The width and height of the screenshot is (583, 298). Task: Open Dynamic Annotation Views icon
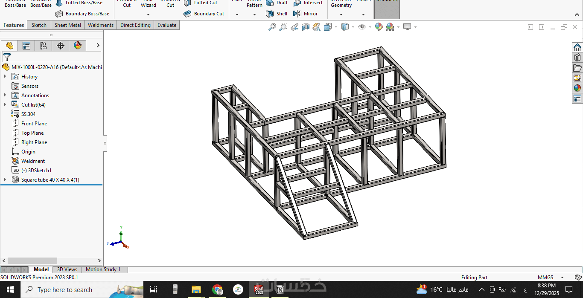[317, 27]
